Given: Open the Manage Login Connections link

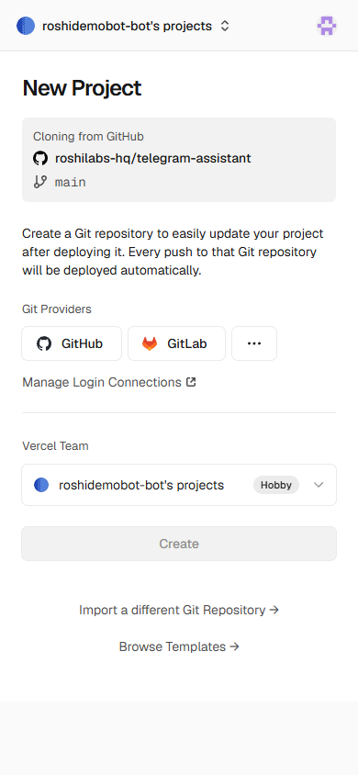Looking at the screenshot, I should click(x=109, y=383).
